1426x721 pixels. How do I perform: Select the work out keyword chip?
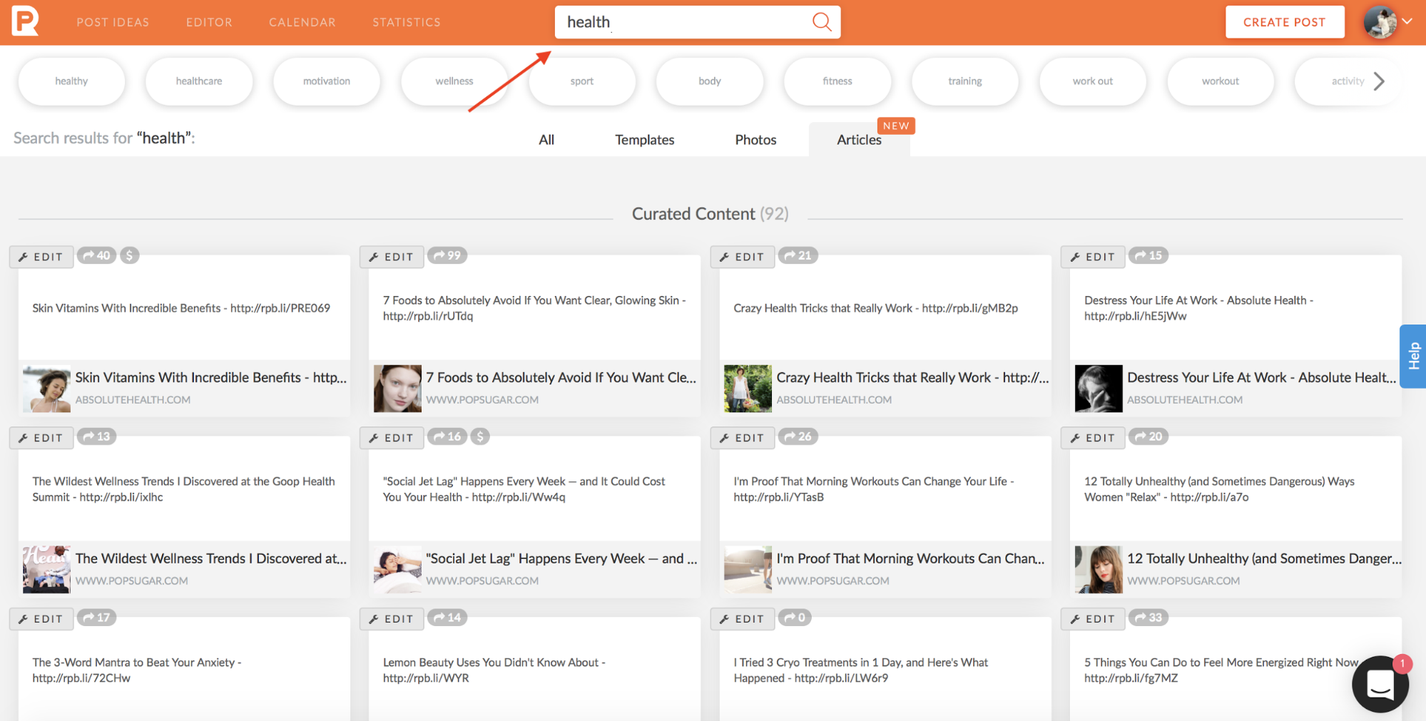click(x=1093, y=81)
